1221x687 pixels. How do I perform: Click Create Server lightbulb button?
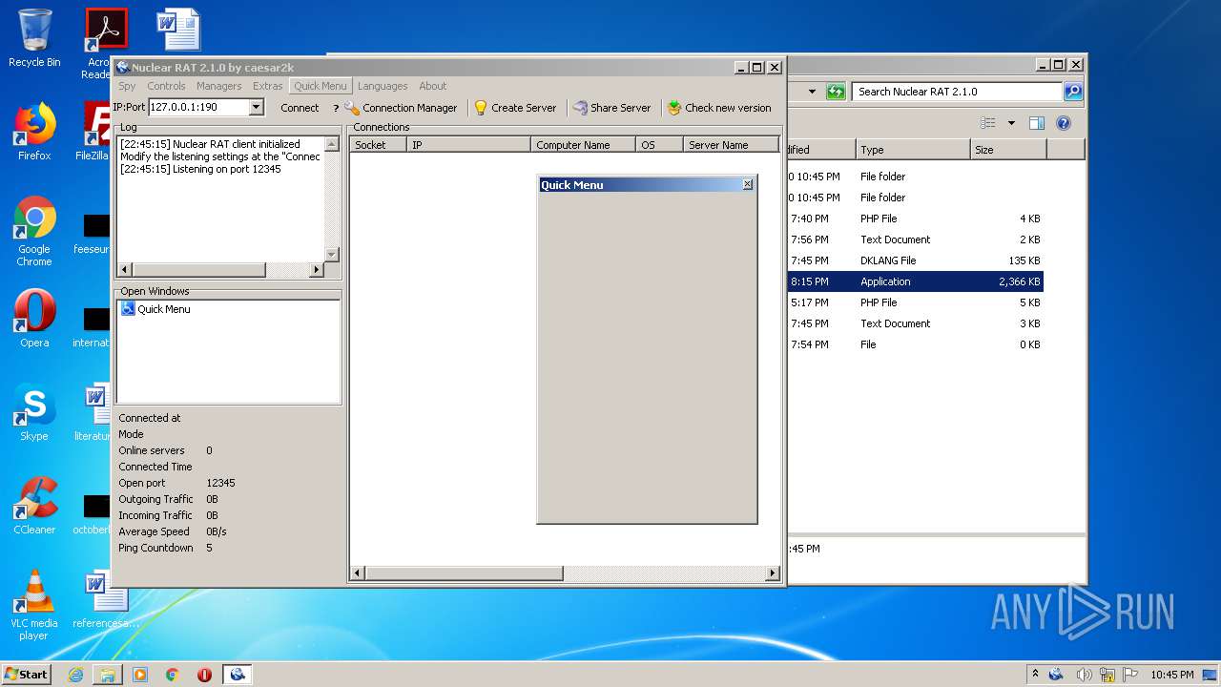tap(515, 108)
